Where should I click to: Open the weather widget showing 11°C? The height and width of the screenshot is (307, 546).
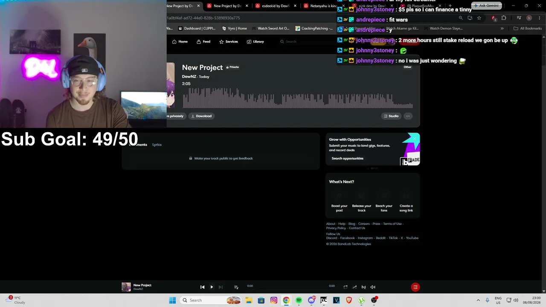[x=16, y=300]
